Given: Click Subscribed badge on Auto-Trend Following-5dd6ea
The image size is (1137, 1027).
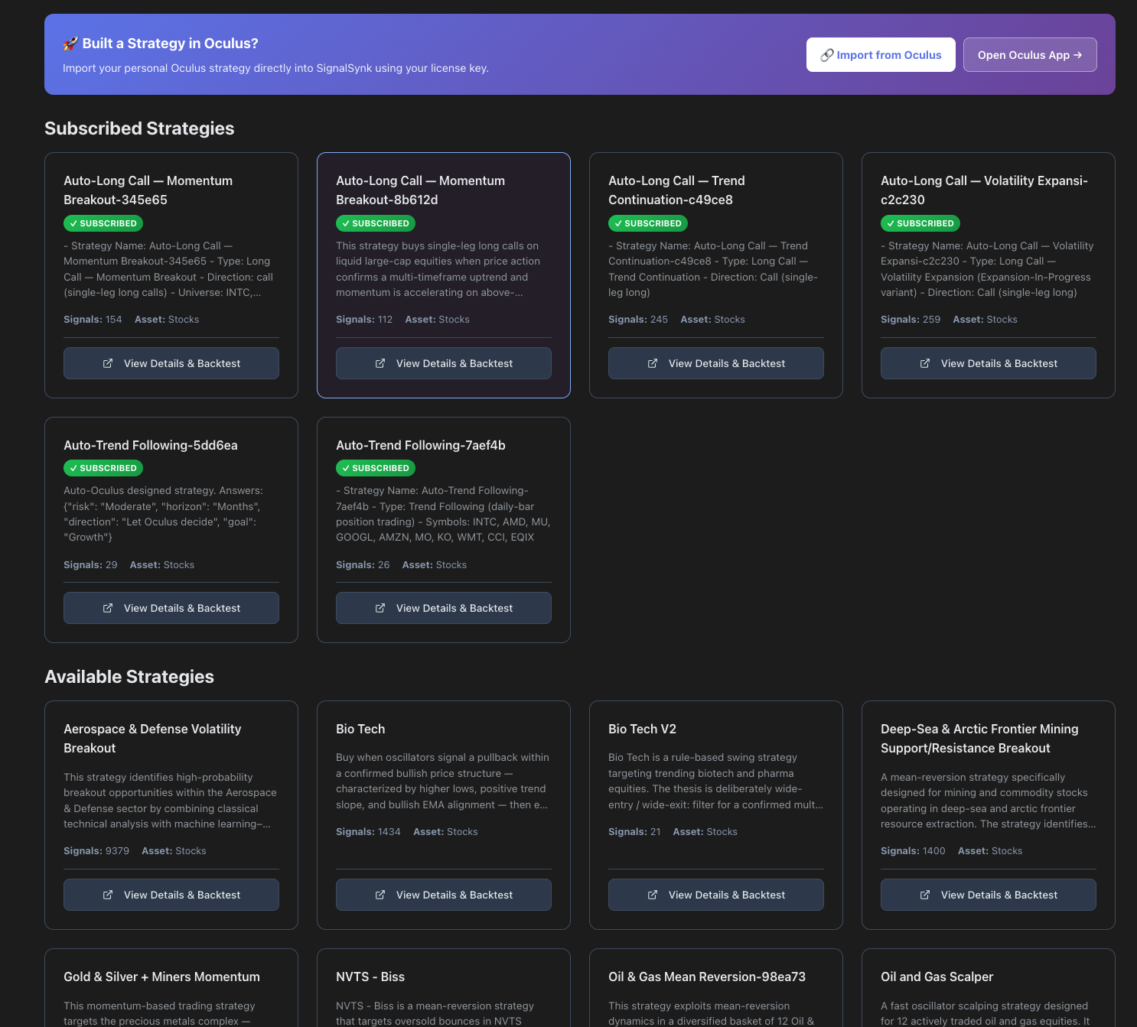Looking at the screenshot, I should pos(103,468).
